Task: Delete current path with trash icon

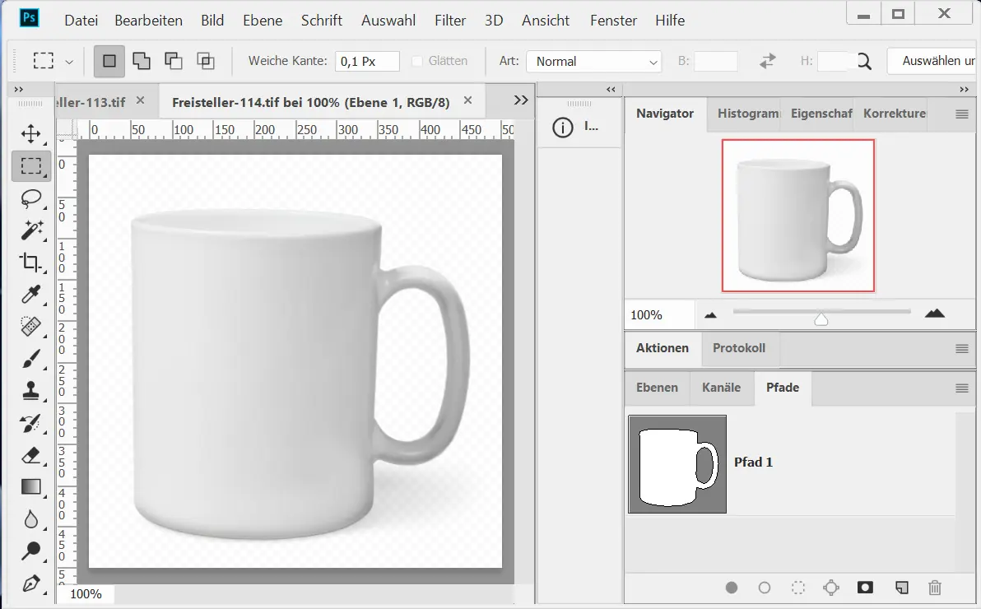Action: 934,588
